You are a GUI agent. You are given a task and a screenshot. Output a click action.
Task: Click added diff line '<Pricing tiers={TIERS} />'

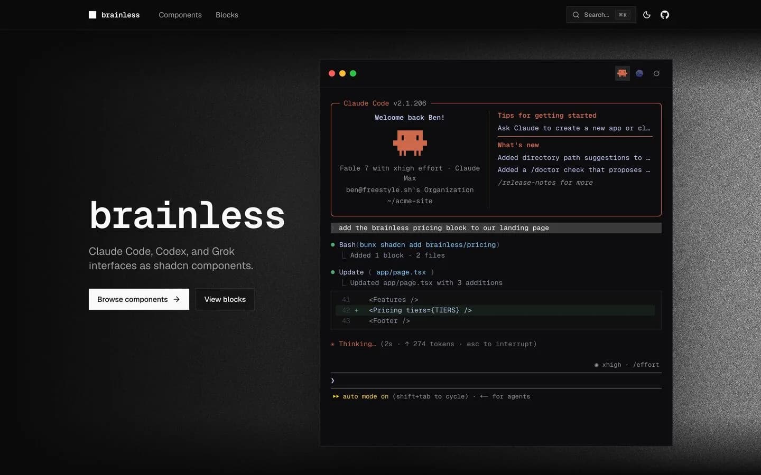tap(421, 310)
